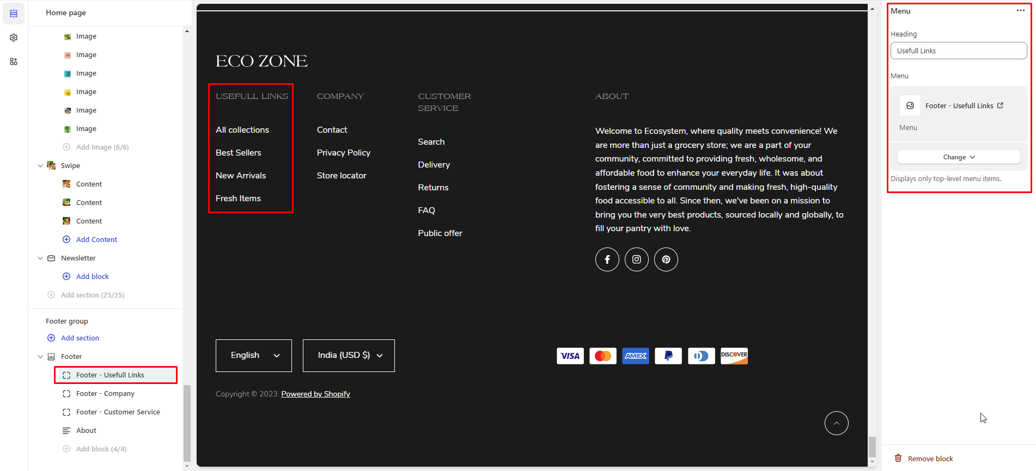Click Add Content under Swipe section
This screenshot has height=471, width=1036.
[x=96, y=240]
